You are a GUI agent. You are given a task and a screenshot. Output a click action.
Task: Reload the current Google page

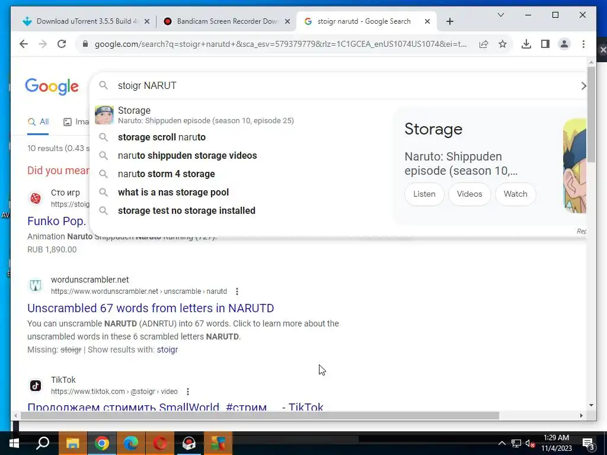62,44
